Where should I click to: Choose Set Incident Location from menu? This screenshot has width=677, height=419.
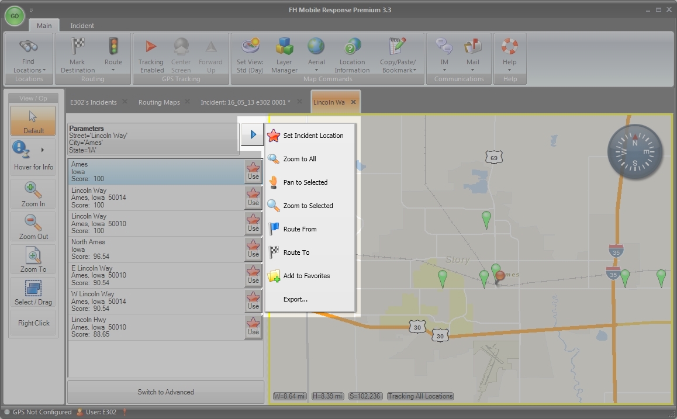coord(310,136)
